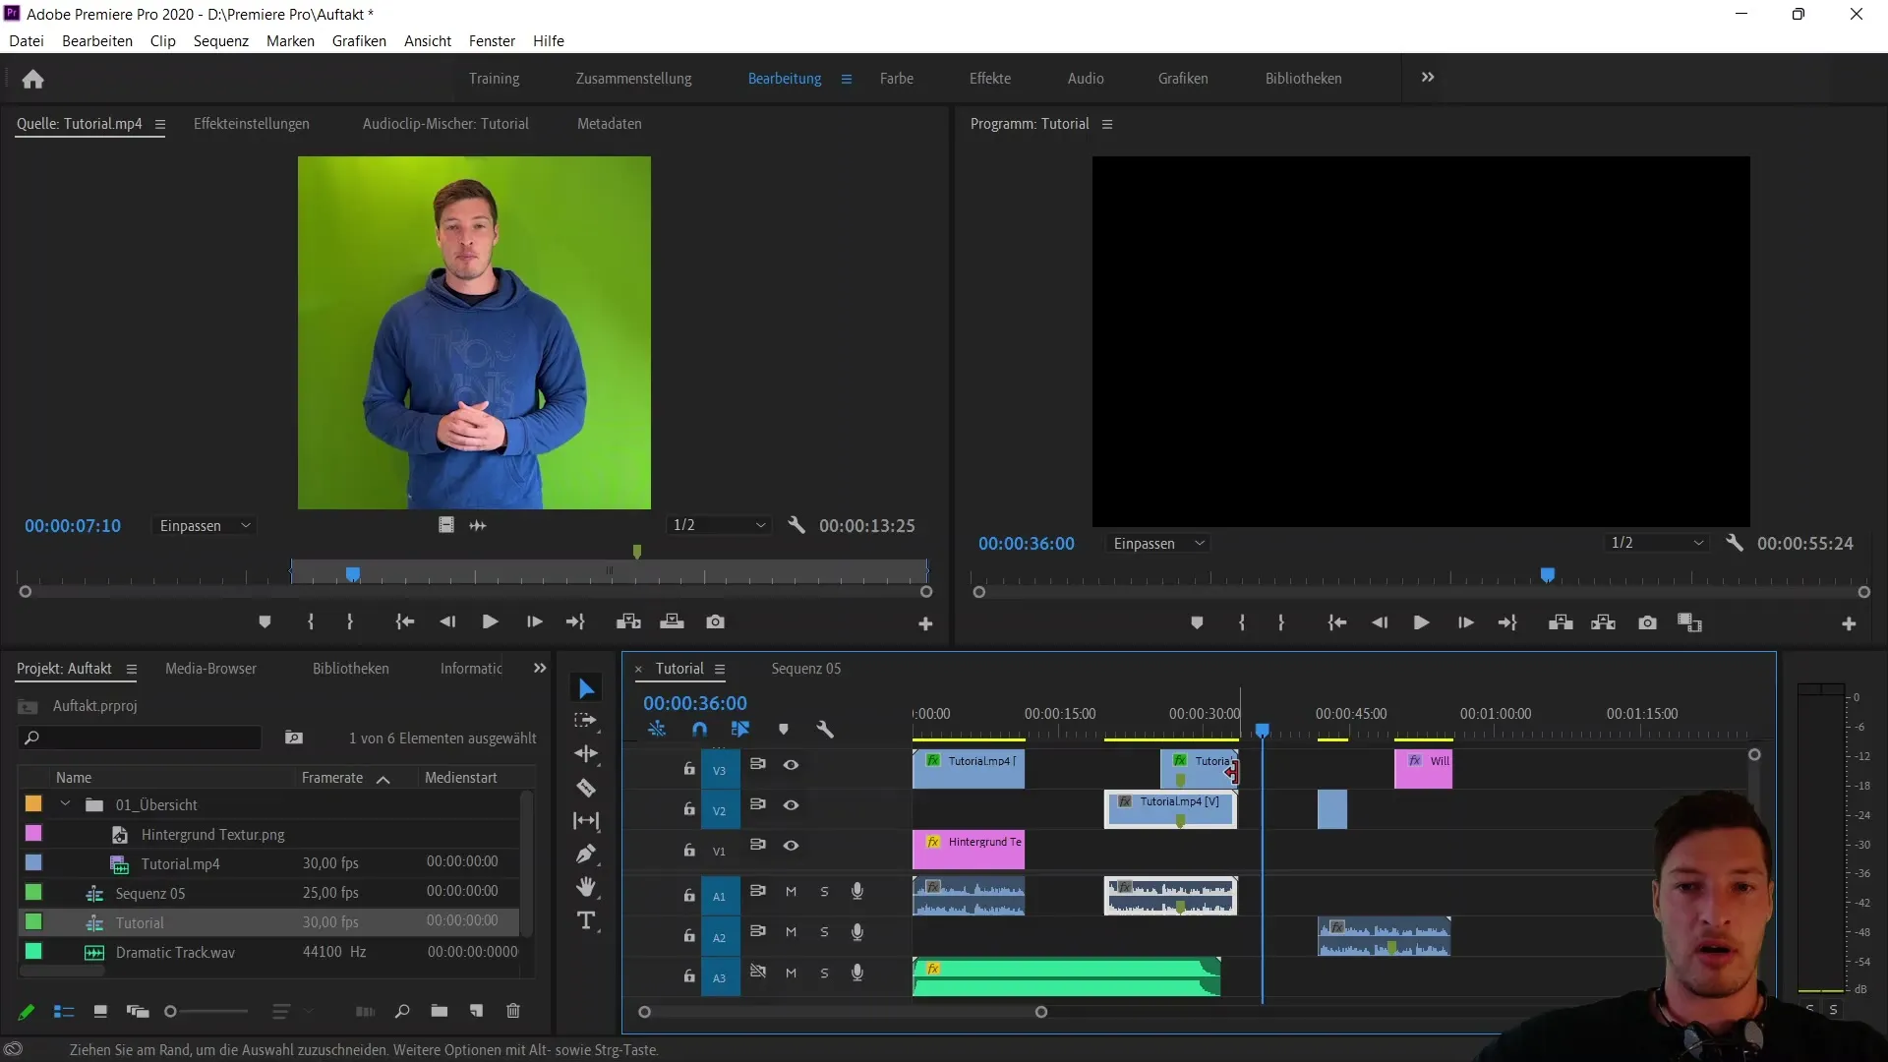This screenshot has width=1888, height=1062.
Task: Select the Razor tool
Action: [586, 788]
